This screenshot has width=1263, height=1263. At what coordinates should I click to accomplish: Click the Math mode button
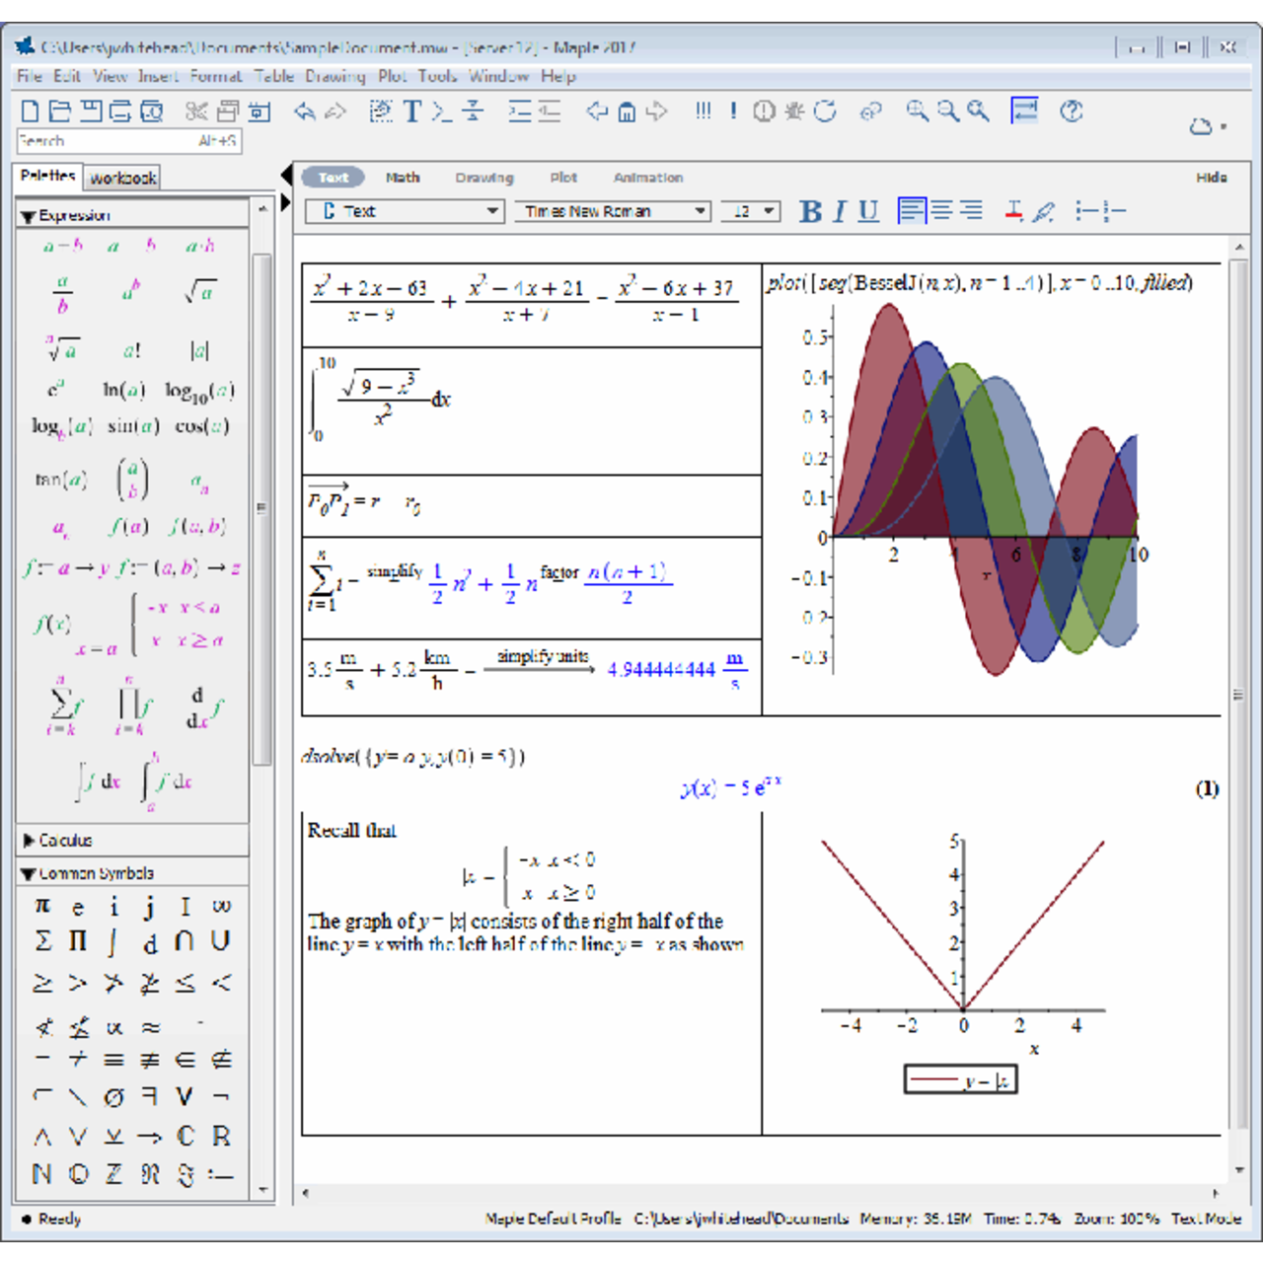(403, 178)
